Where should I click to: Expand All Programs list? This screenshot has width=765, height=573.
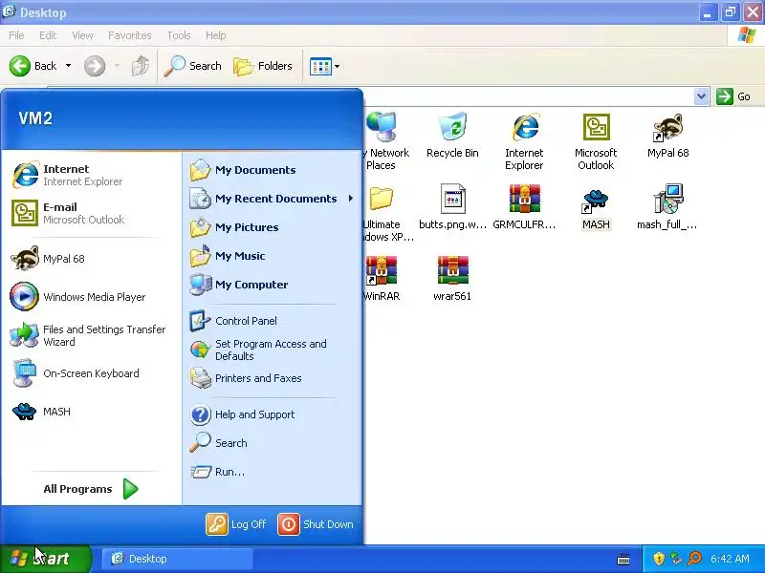click(91, 489)
